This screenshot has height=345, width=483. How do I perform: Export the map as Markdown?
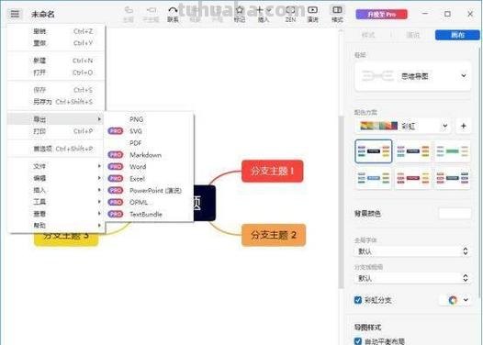(149, 155)
